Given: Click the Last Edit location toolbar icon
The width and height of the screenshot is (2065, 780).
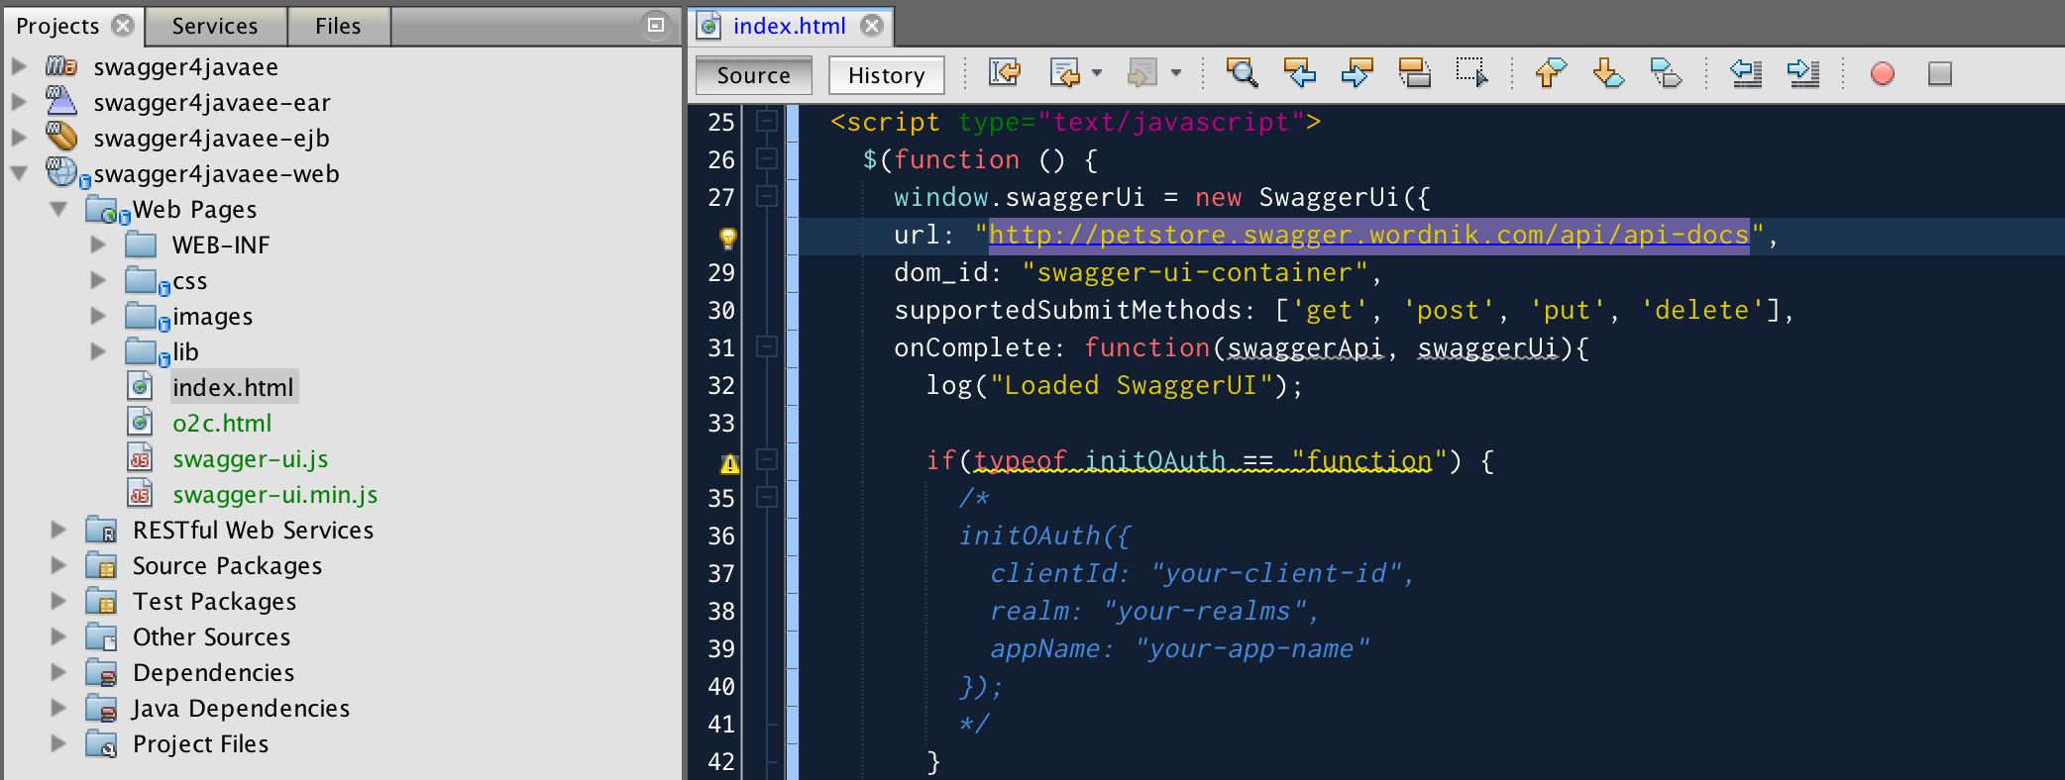Looking at the screenshot, I should (x=1005, y=73).
